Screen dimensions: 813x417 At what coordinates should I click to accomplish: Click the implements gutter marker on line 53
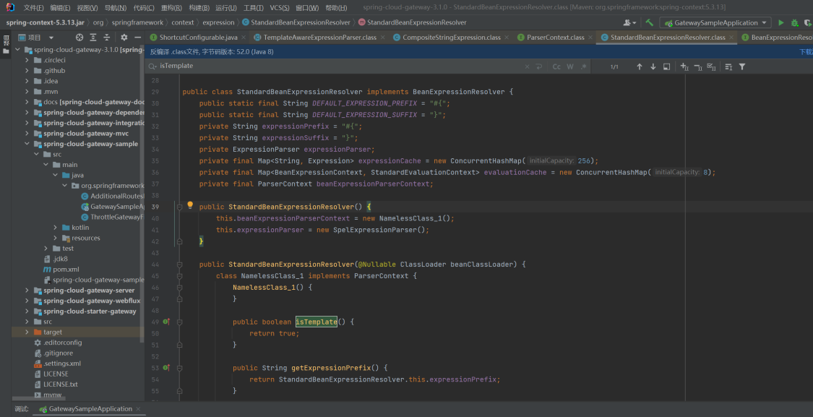point(166,368)
